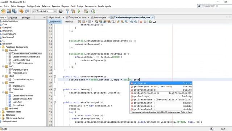Click the globe browser toolbar icon
This screenshot has width=232, height=131.
tap(61, 11)
